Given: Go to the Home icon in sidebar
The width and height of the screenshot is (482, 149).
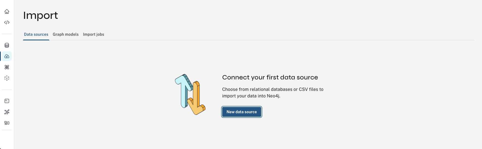Looking at the screenshot, I should coord(7,11).
